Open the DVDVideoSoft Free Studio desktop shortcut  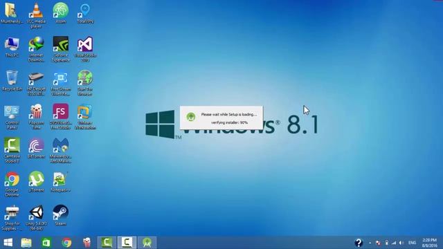tap(60, 117)
